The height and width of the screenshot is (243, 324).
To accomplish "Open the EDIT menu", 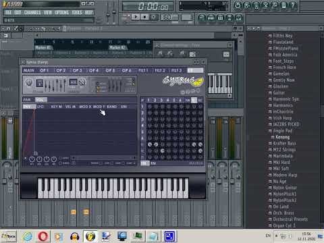I will 18,12.
